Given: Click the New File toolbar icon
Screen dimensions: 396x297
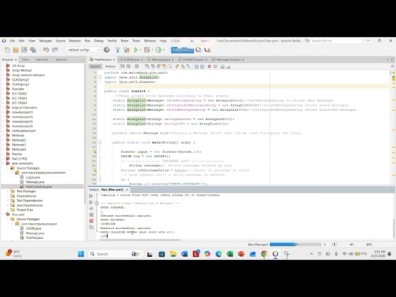Looking at the screenshot, I should (7, 49).
